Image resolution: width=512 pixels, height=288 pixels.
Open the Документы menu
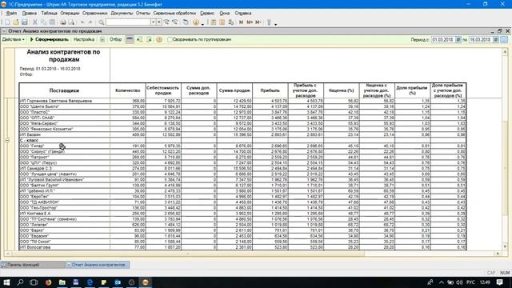122,13
